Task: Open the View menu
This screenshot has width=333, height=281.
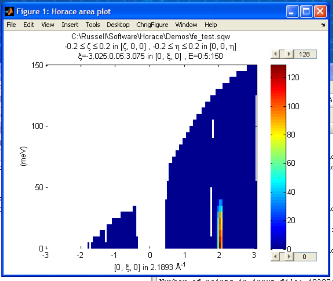Action: point(48,25)
